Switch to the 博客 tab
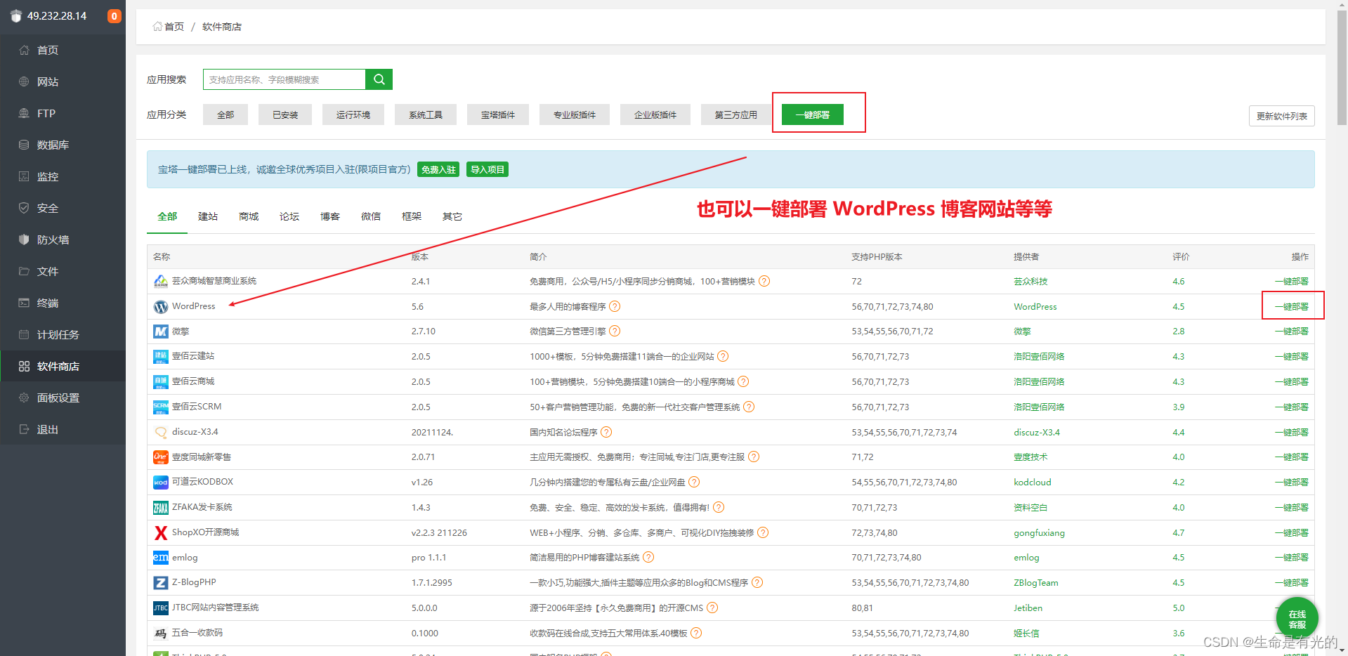Image resolution: width=1348 pixels, height=656 pixels. (x=330, y=216)
